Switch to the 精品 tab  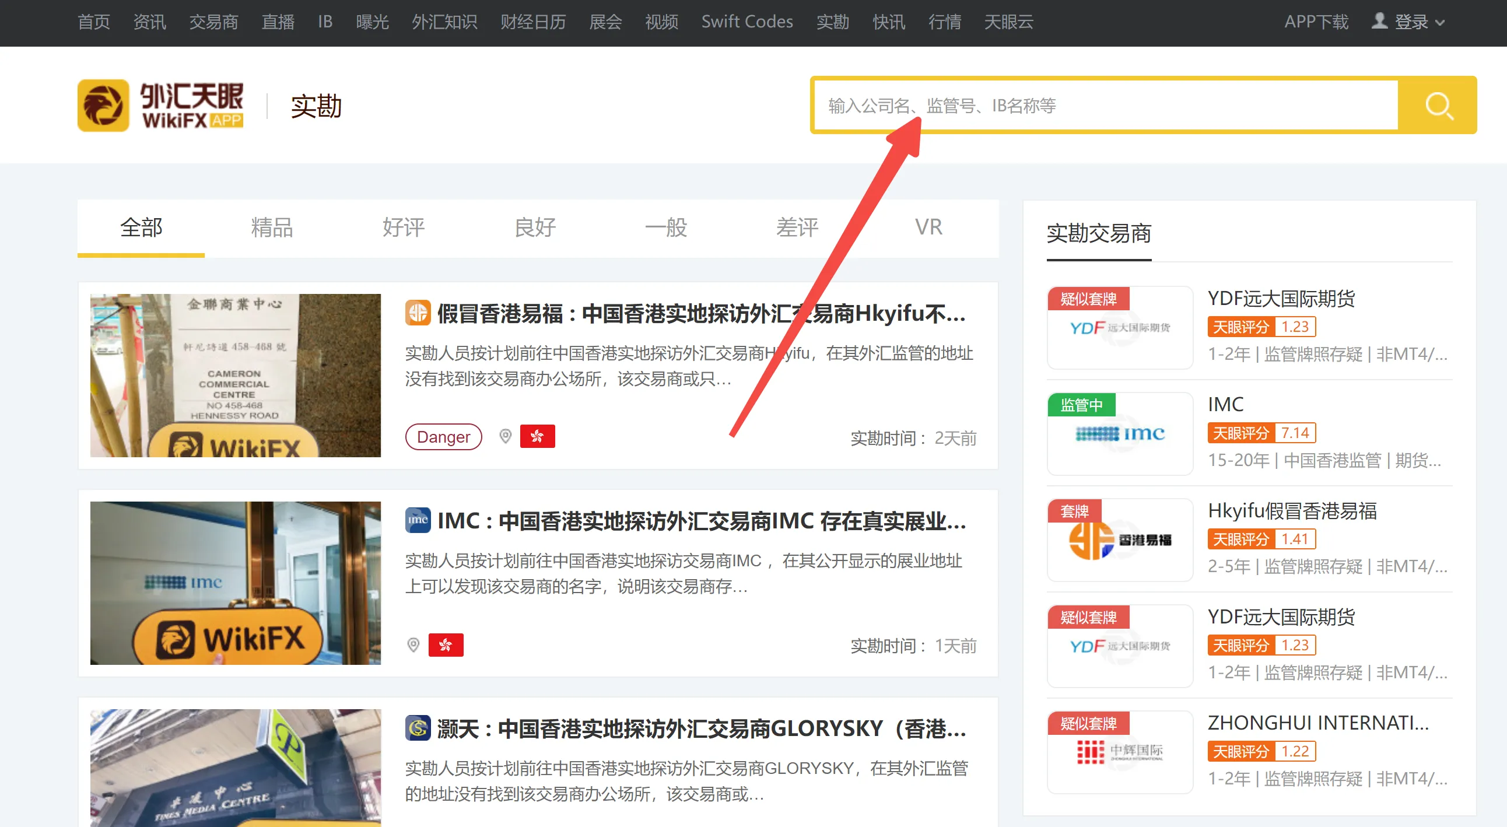(x=272, y=227)
